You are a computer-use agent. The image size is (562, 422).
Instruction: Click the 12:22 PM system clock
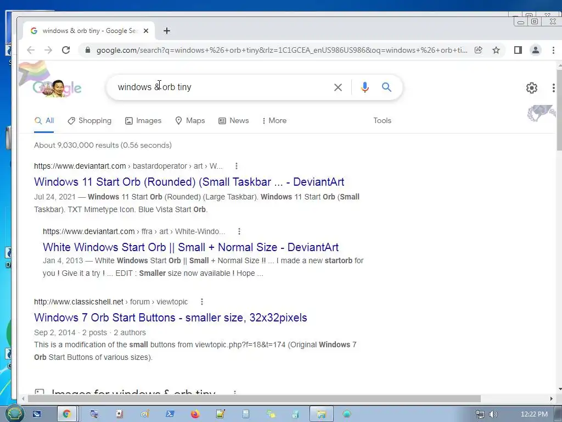(x=534, y=414)
